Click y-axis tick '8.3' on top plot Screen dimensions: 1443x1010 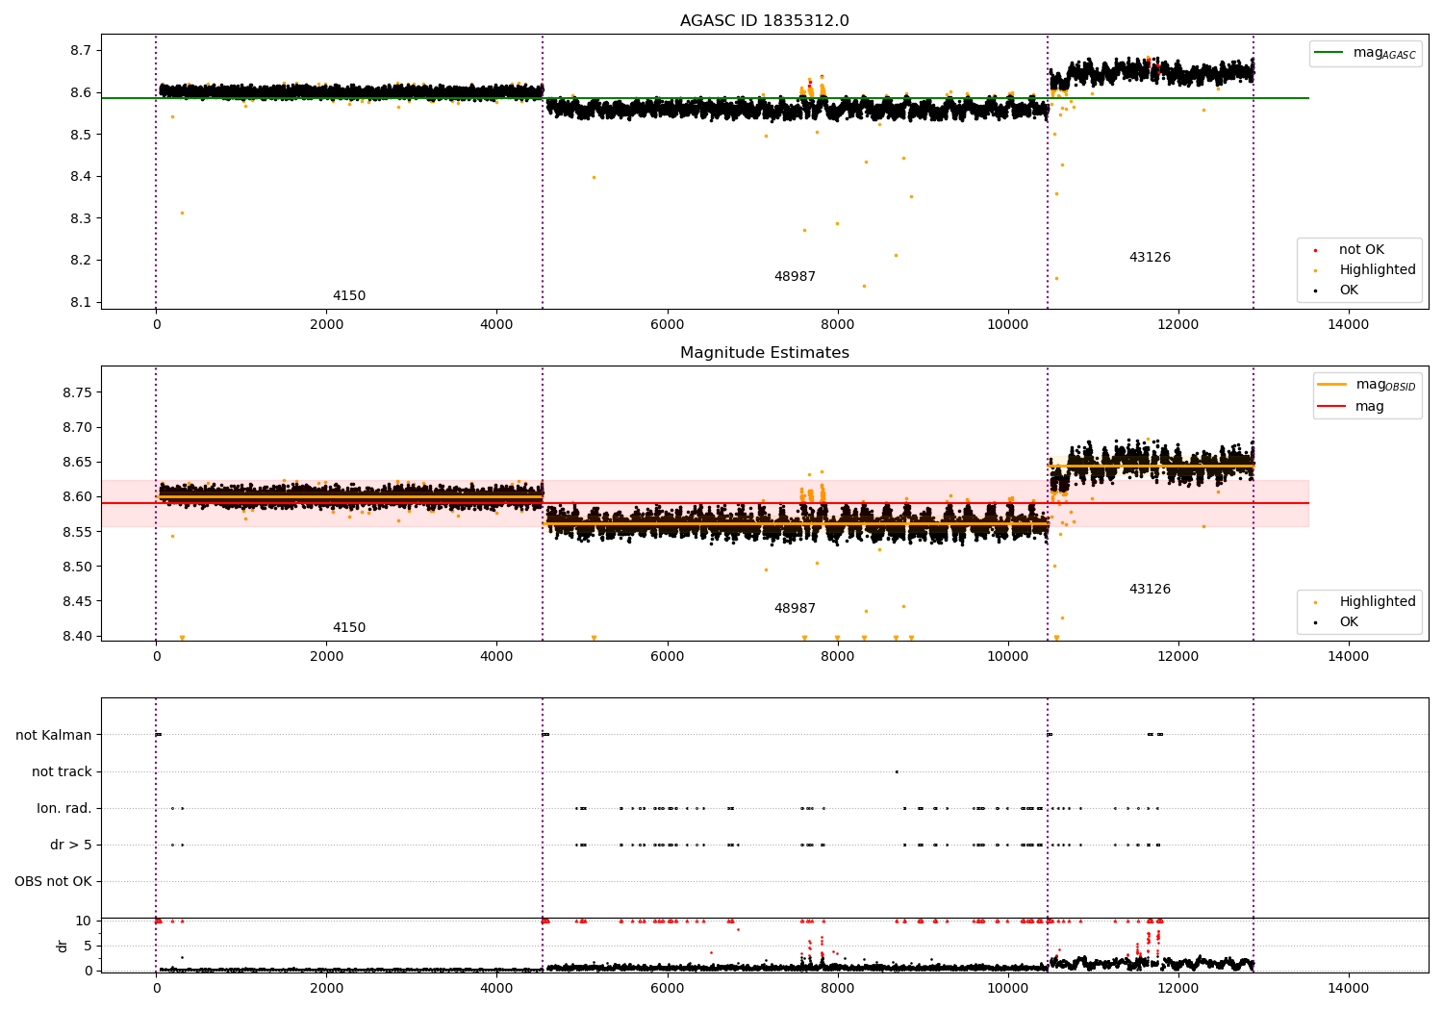[x=80, y=218]
